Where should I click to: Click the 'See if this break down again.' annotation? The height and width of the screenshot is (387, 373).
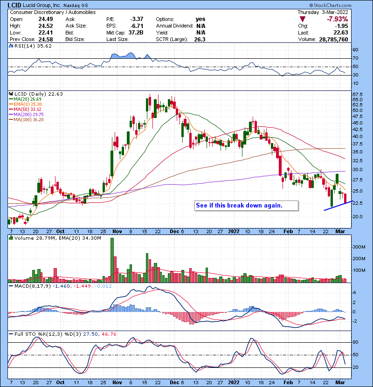(246, 206)
